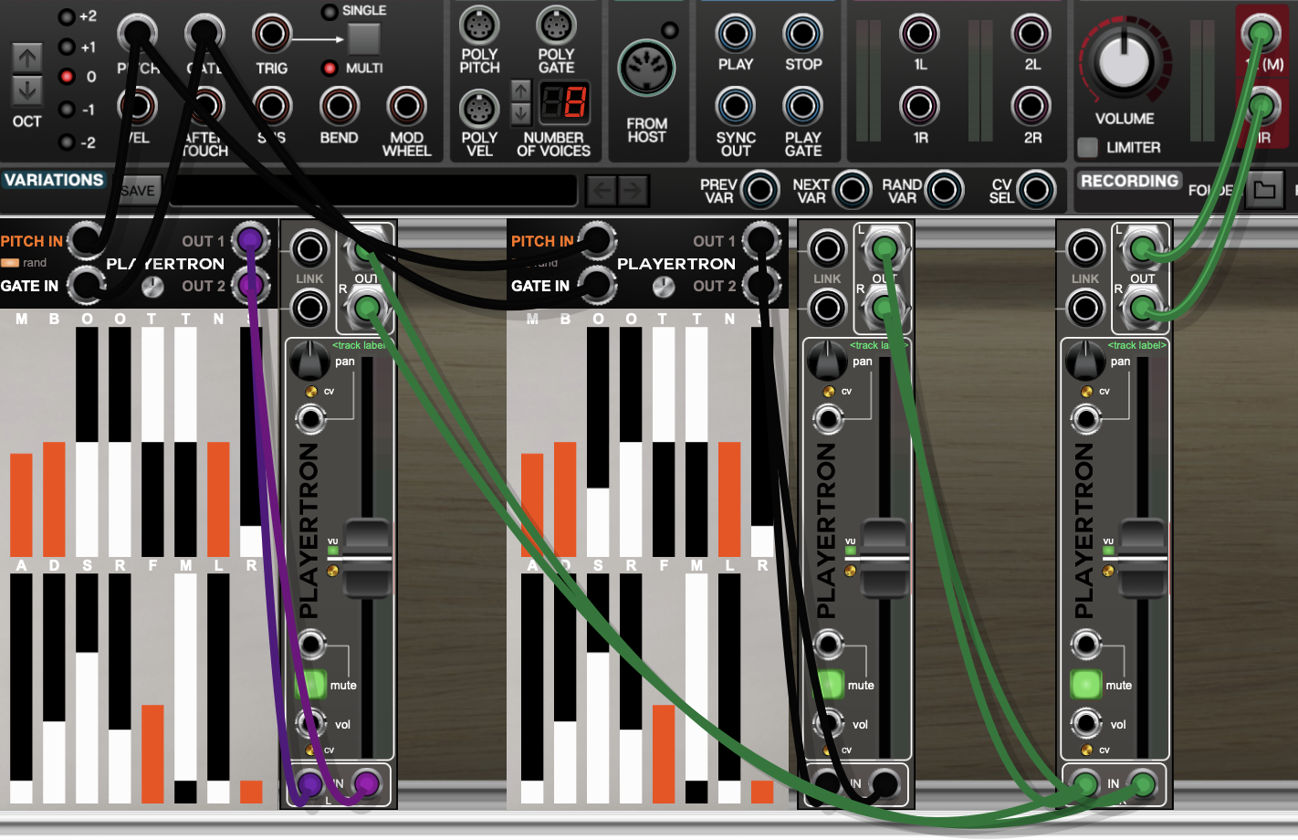This screenshot has height=840, width=1298.
Task: Click the third mixer strip vol CV jack
Action: point(1086,724)
